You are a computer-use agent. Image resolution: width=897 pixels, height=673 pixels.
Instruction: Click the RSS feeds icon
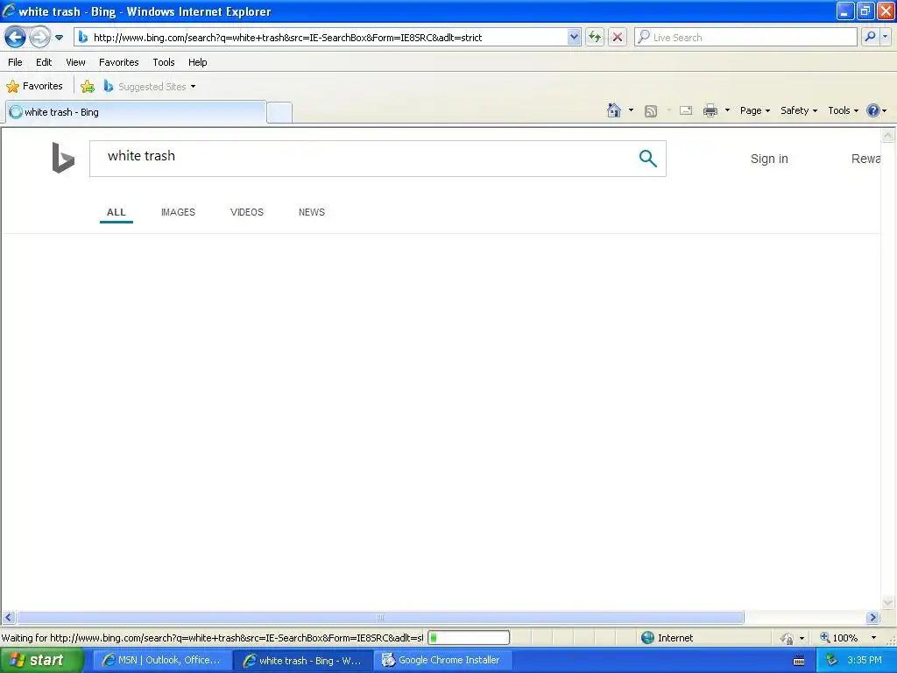click(x=651, y=111)
